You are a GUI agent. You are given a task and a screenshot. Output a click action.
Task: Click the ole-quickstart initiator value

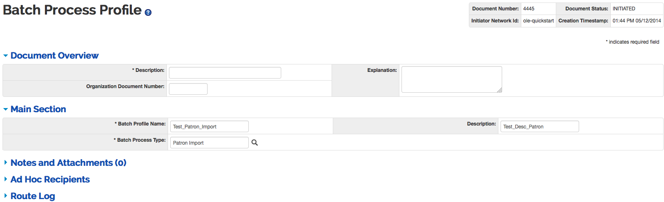point(538,21)
